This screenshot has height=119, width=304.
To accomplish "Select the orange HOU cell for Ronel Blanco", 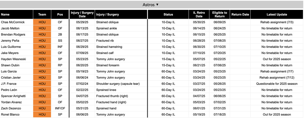I will point(42,114).
